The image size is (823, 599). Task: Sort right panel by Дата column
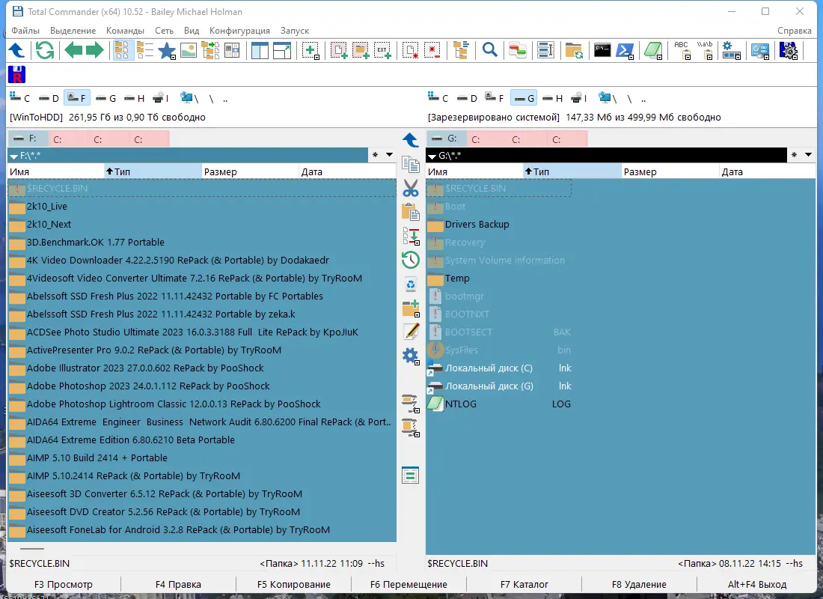pos(768,171)
